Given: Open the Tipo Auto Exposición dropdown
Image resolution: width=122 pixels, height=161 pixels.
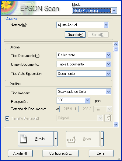Looking at the screenshot, I should coord(108,74).
